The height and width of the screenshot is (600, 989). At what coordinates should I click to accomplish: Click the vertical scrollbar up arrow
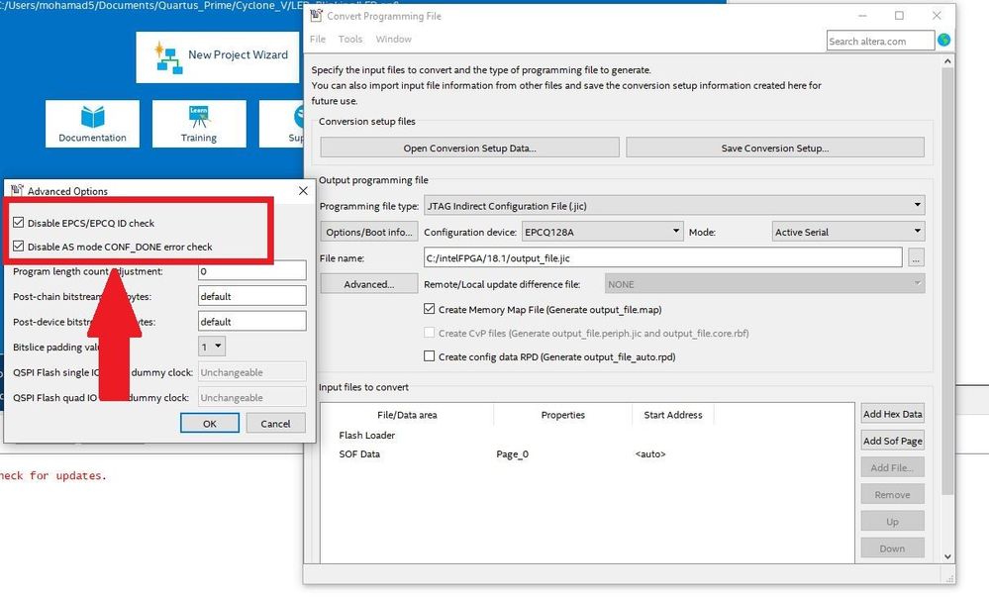coord(947,61)
